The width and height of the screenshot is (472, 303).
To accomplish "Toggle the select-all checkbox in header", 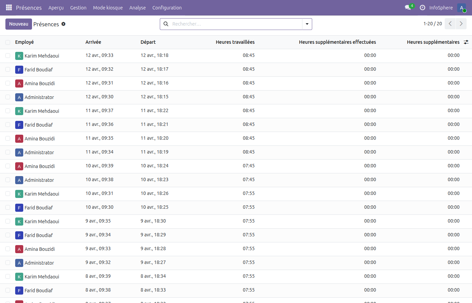I will click(8, 42).
